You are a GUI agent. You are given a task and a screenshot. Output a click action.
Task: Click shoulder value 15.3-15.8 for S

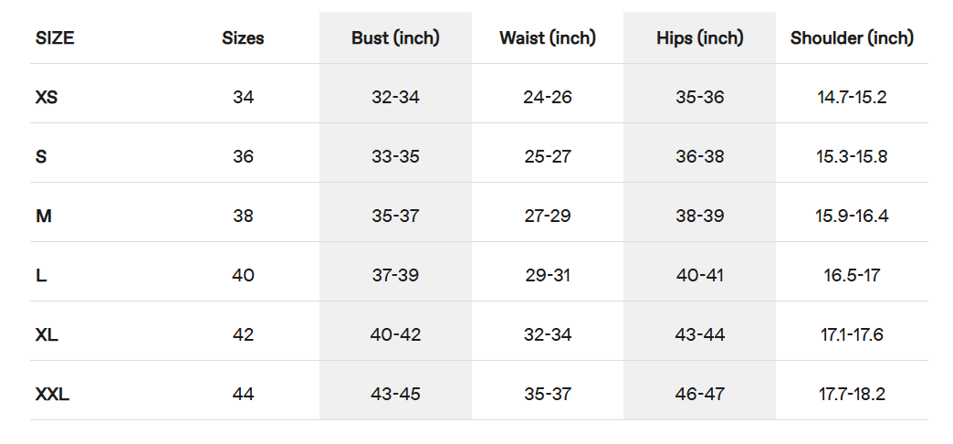[852, 156]
